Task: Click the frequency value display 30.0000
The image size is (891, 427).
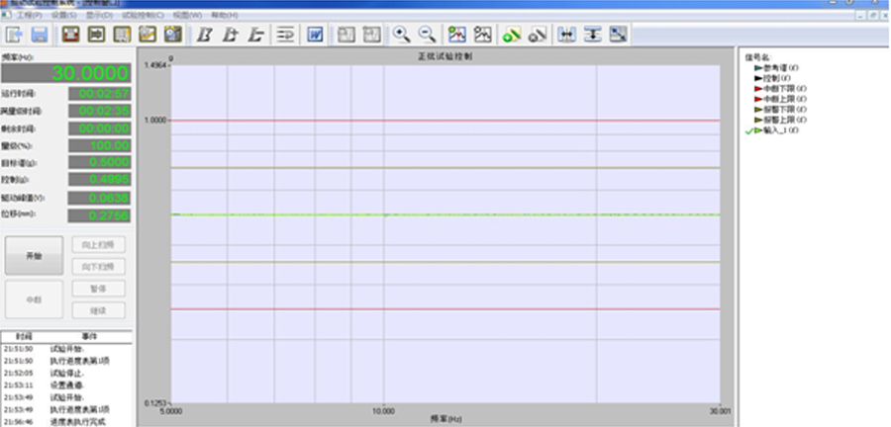Action: [63, 73]
